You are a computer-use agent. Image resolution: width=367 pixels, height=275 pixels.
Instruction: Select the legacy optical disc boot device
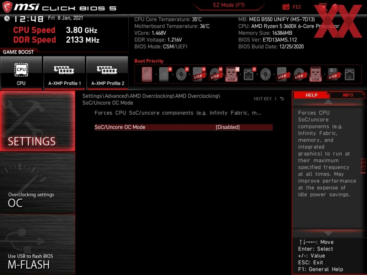[265, 74]
